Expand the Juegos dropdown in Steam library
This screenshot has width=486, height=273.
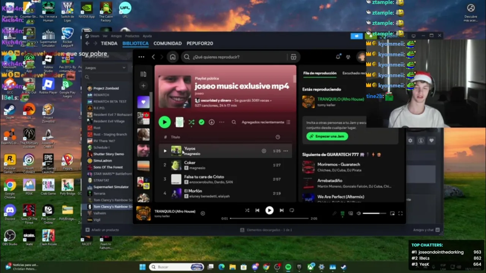[x=106, y=68]
